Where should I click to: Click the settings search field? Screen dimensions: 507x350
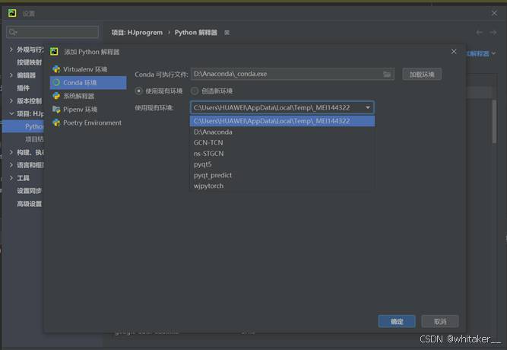click(x=52, y=32)
